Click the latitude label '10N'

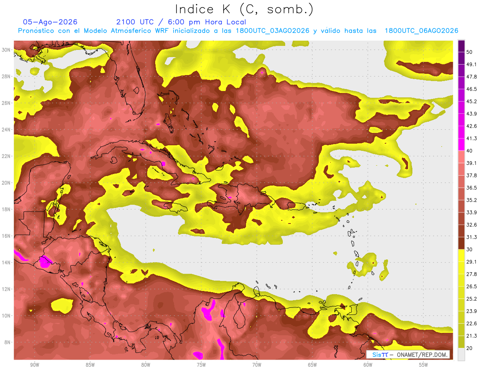pyautogui.click(x=6, y=316)
